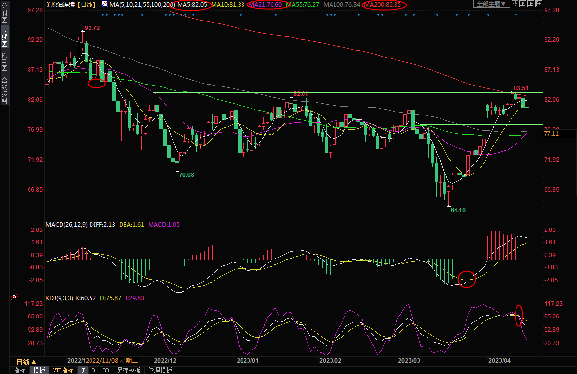Click the 另存模板 button

[x=129, y=370]
